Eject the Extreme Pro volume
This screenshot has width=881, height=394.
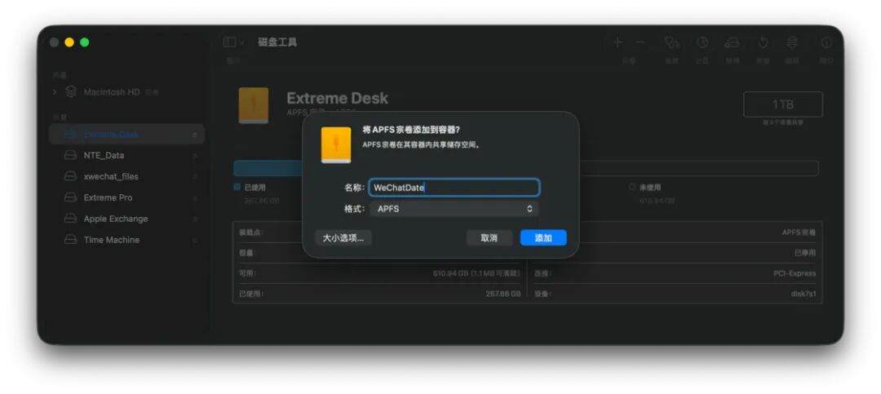(x=194, y=198)
